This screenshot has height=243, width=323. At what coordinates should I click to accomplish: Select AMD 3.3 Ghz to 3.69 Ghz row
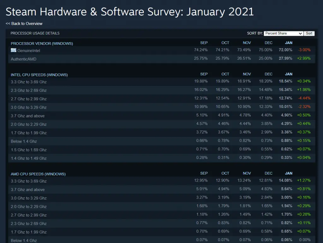coord(162,181)
